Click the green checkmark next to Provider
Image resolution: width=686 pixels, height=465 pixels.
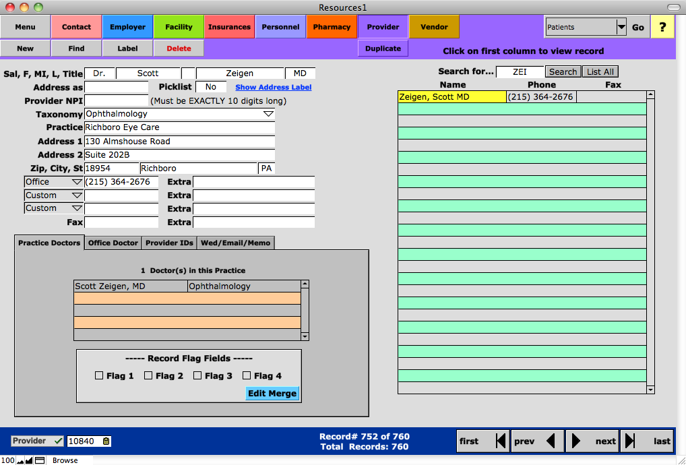[x=58, y=441]
